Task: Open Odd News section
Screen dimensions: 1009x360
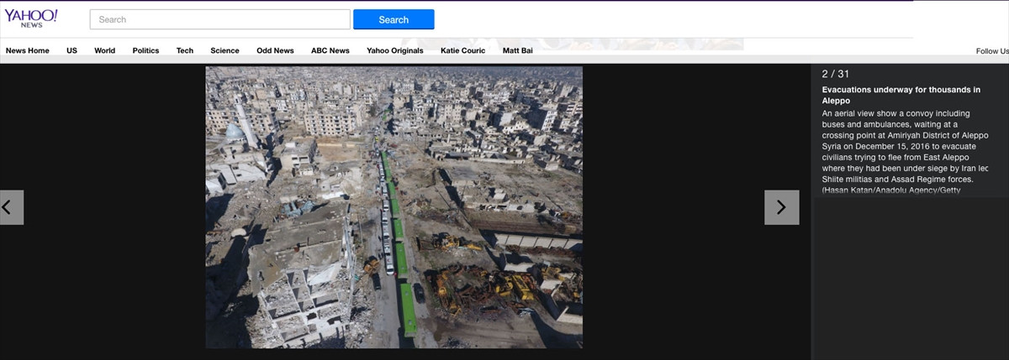Action: pos(275,50)
